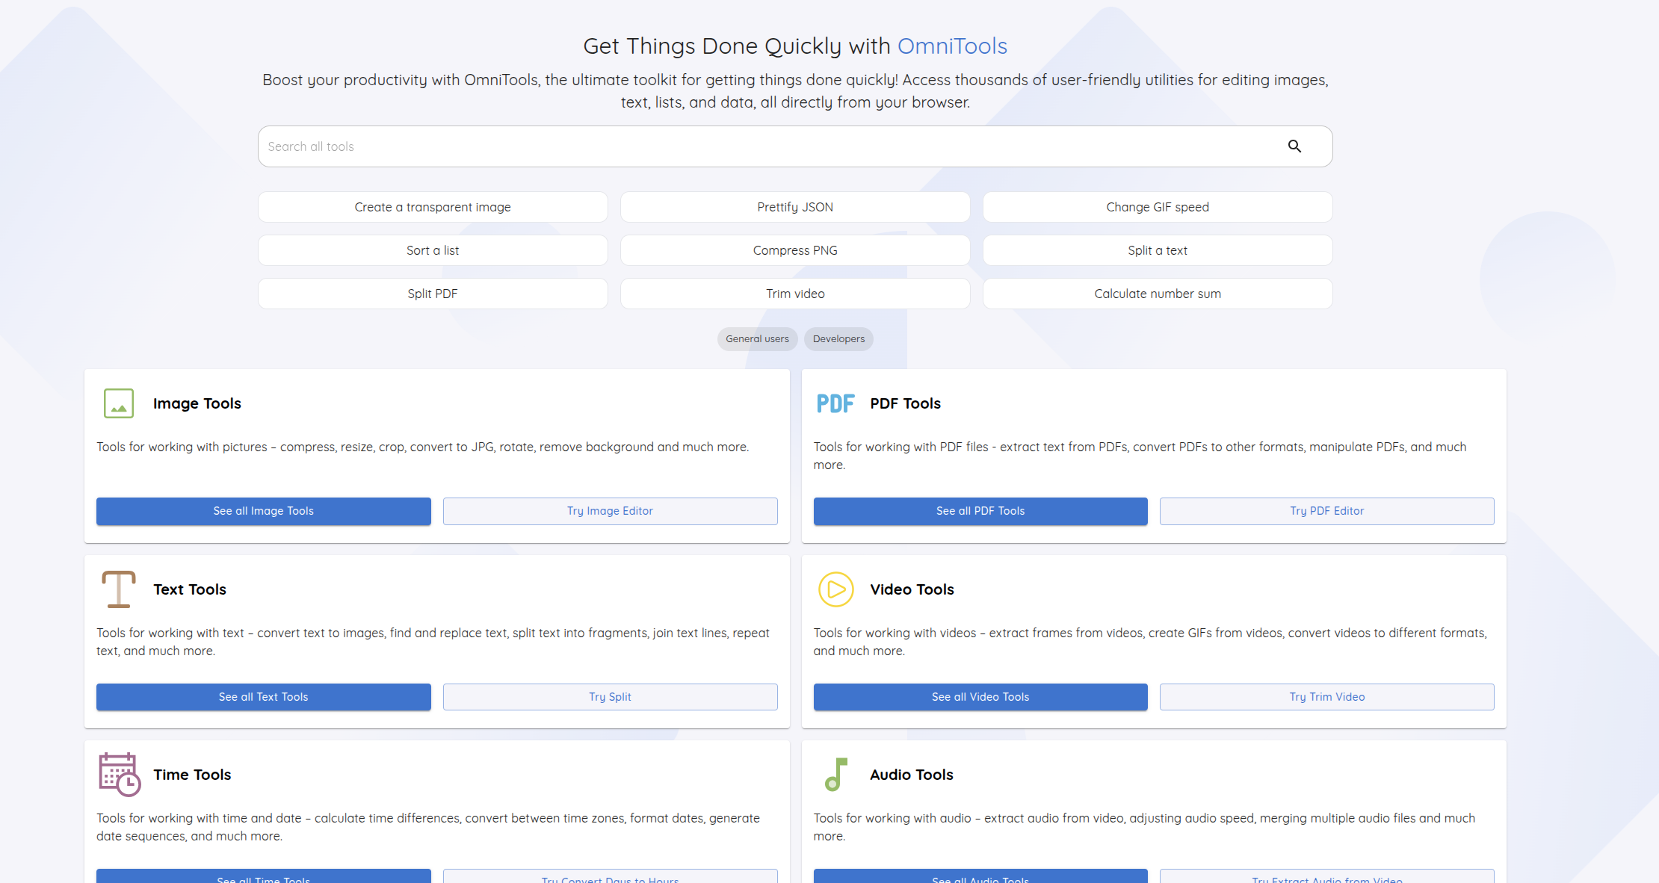The width and height of the screenshot is (1659, 883).
Task: Open Create a transparent image tool
Action: (433, 207)
